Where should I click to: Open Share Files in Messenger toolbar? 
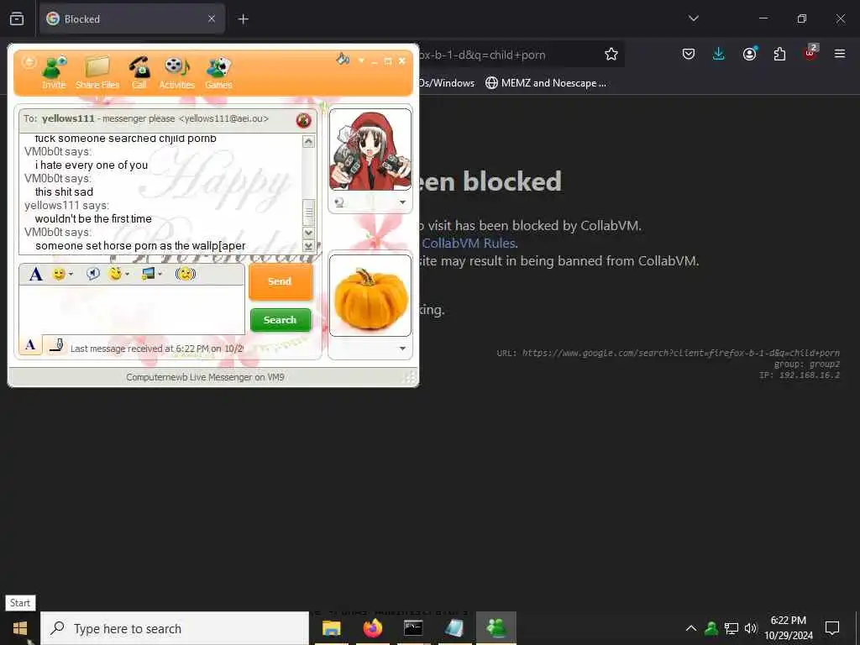[x=97, y=73]
